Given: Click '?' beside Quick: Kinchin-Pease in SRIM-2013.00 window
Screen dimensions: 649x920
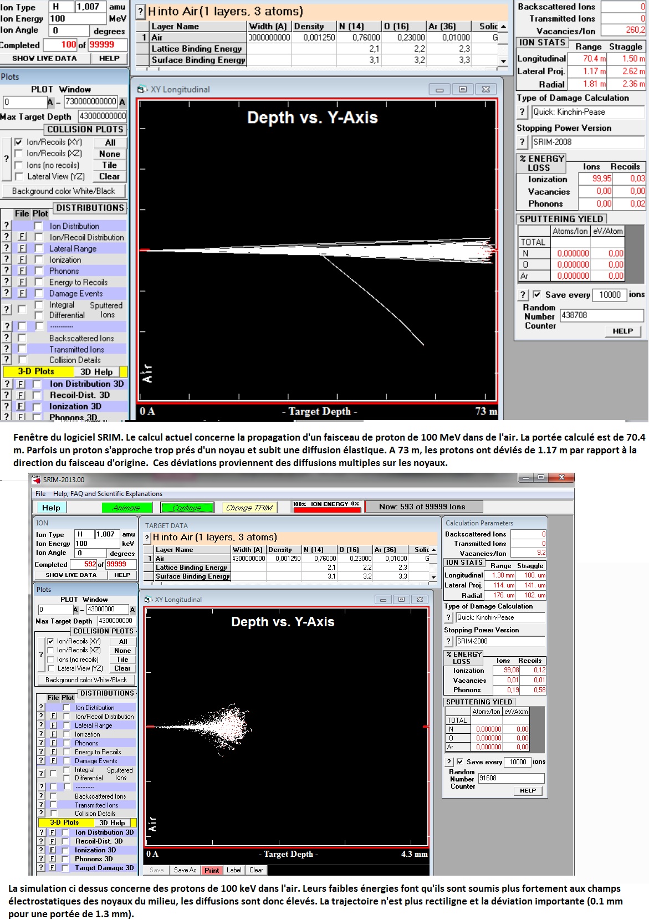Looking at the screenshot, I should pyautogui.click(x=449, y=617).
